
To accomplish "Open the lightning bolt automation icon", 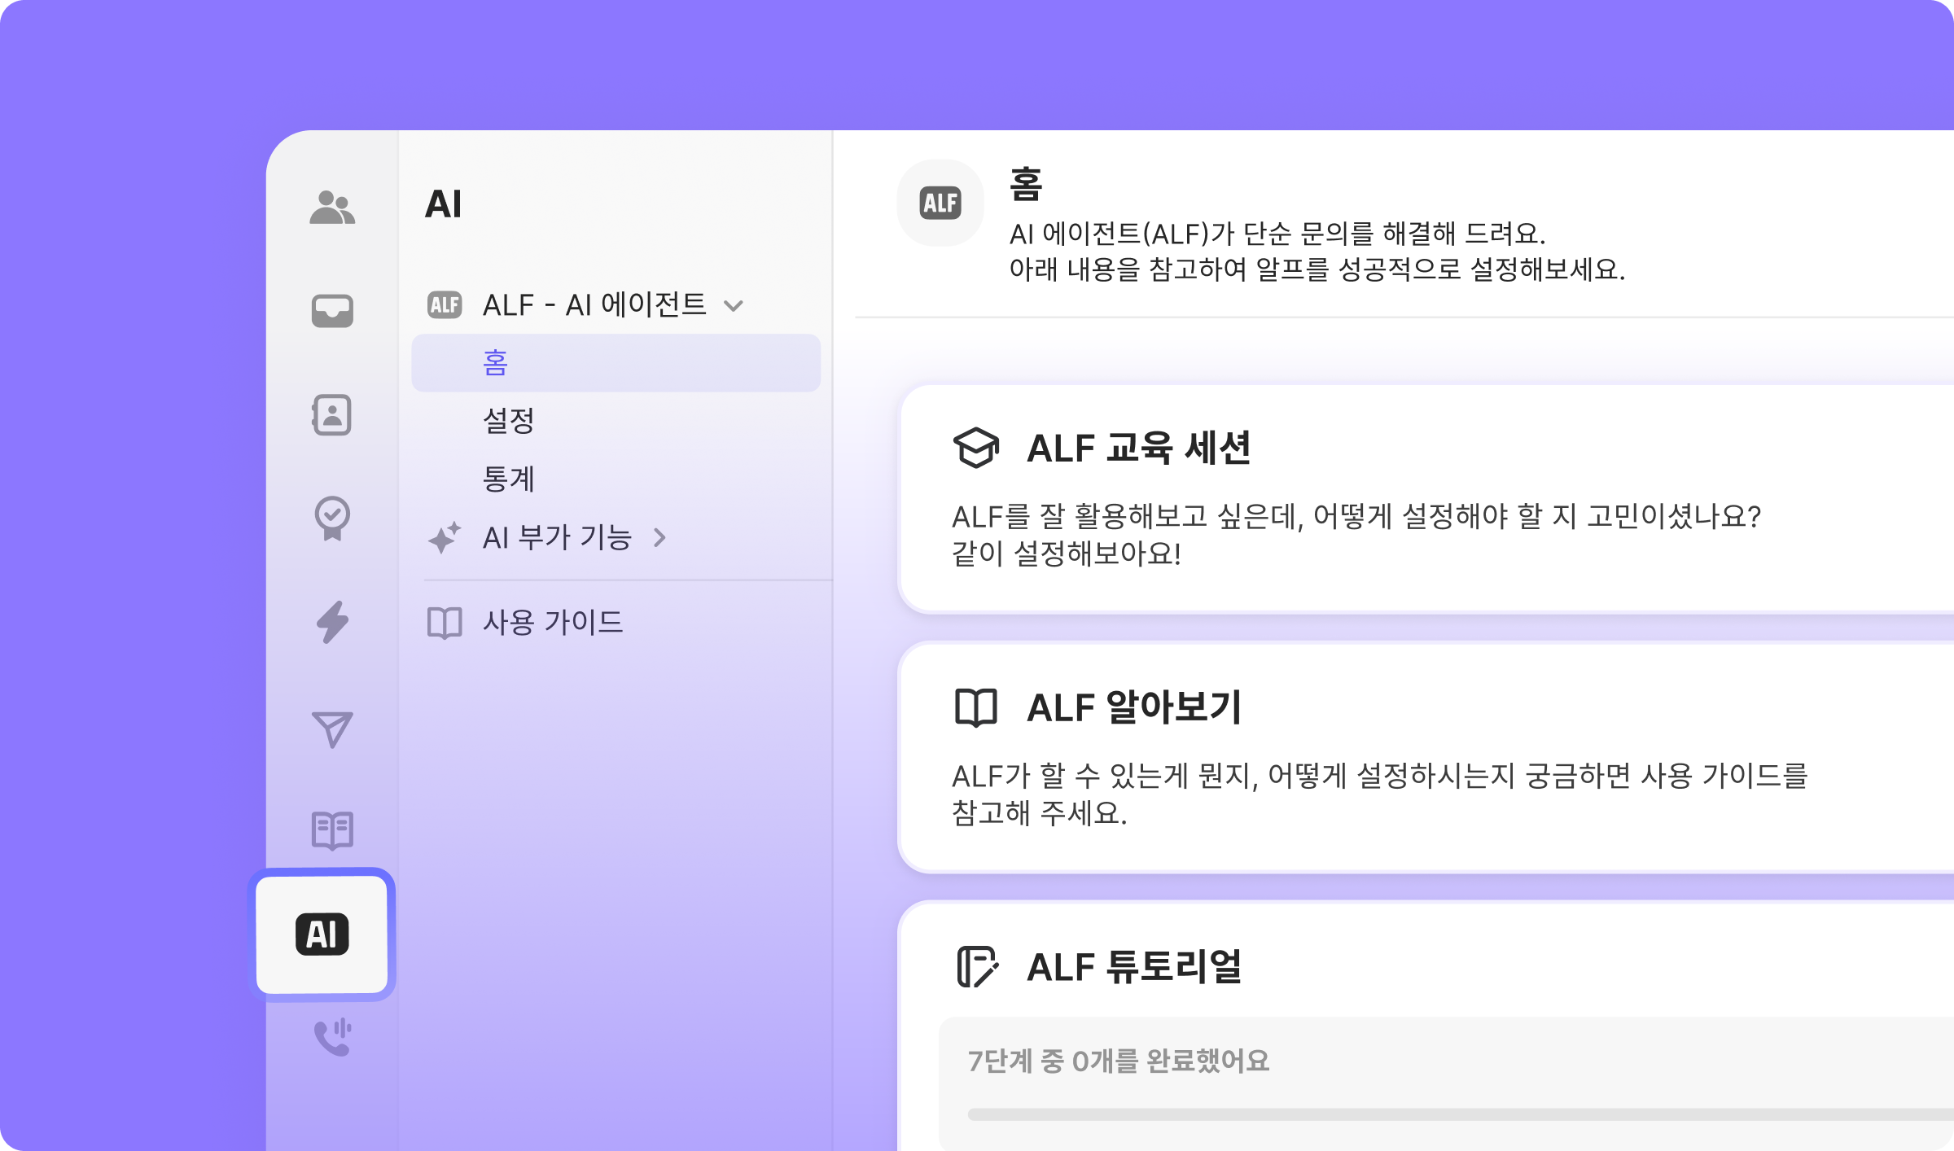I will tap(332, 623).
